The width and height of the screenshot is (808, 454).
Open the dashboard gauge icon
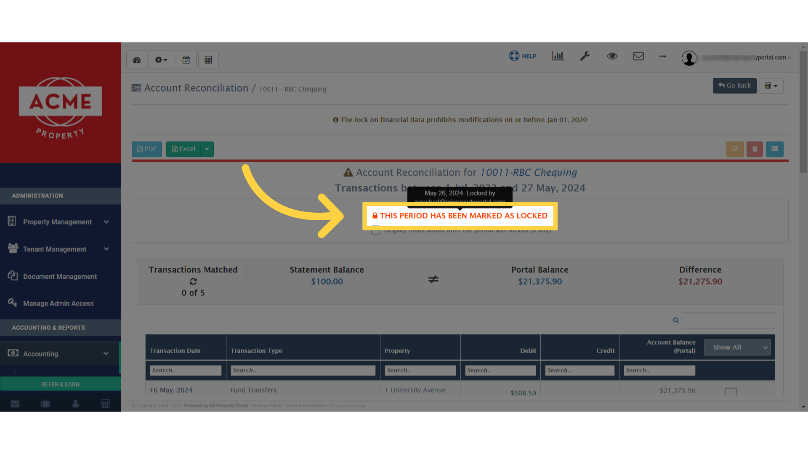(137, 60)
